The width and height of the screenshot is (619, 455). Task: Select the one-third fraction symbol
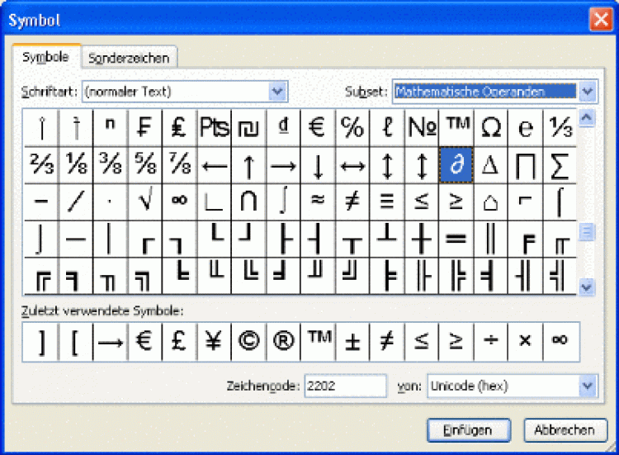pyautogui.click(x=560, y=127)
